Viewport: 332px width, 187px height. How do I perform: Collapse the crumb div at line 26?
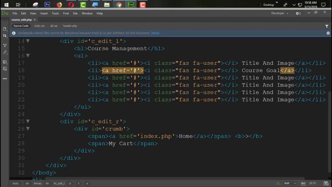(28, 128)
